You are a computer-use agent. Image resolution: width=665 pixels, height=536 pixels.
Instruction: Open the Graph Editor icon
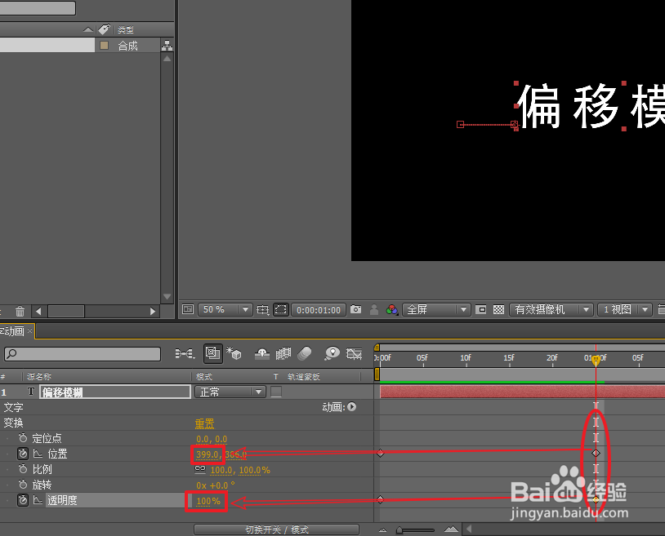tap(354, 353)
